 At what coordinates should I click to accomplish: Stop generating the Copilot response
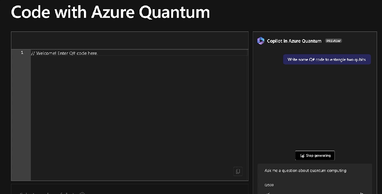tap(315, 155)
